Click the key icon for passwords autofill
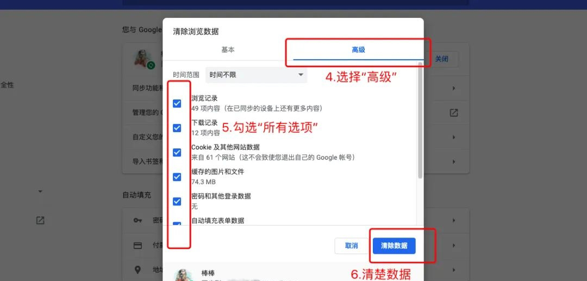 [x=138, y=220]
